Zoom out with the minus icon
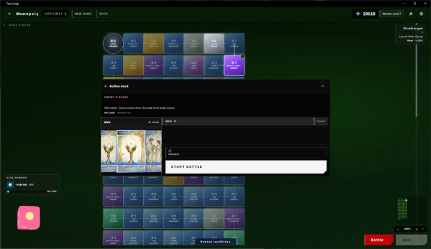The height and width of the screenshot is (249, 431). tap(398, 229)
